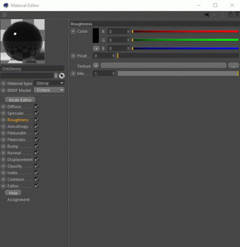The height and width of the screenshot is (247, 240).
Task: Click the back arrow navigation icon
Action: 207,15
